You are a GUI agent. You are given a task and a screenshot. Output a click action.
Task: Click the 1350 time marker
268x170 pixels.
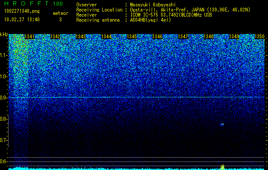click(259, 37)
